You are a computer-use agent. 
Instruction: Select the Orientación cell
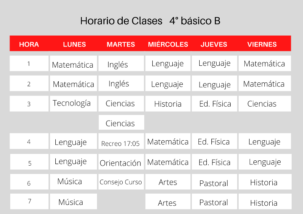pyautogui.click(x=120, y=163)
